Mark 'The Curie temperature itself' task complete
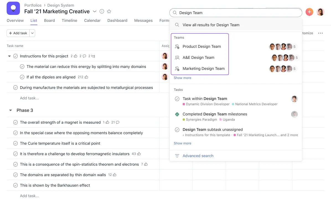The image size is (331, 201). coord(15,143)
